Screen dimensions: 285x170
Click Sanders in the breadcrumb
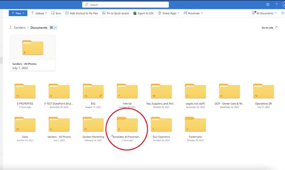19,28
